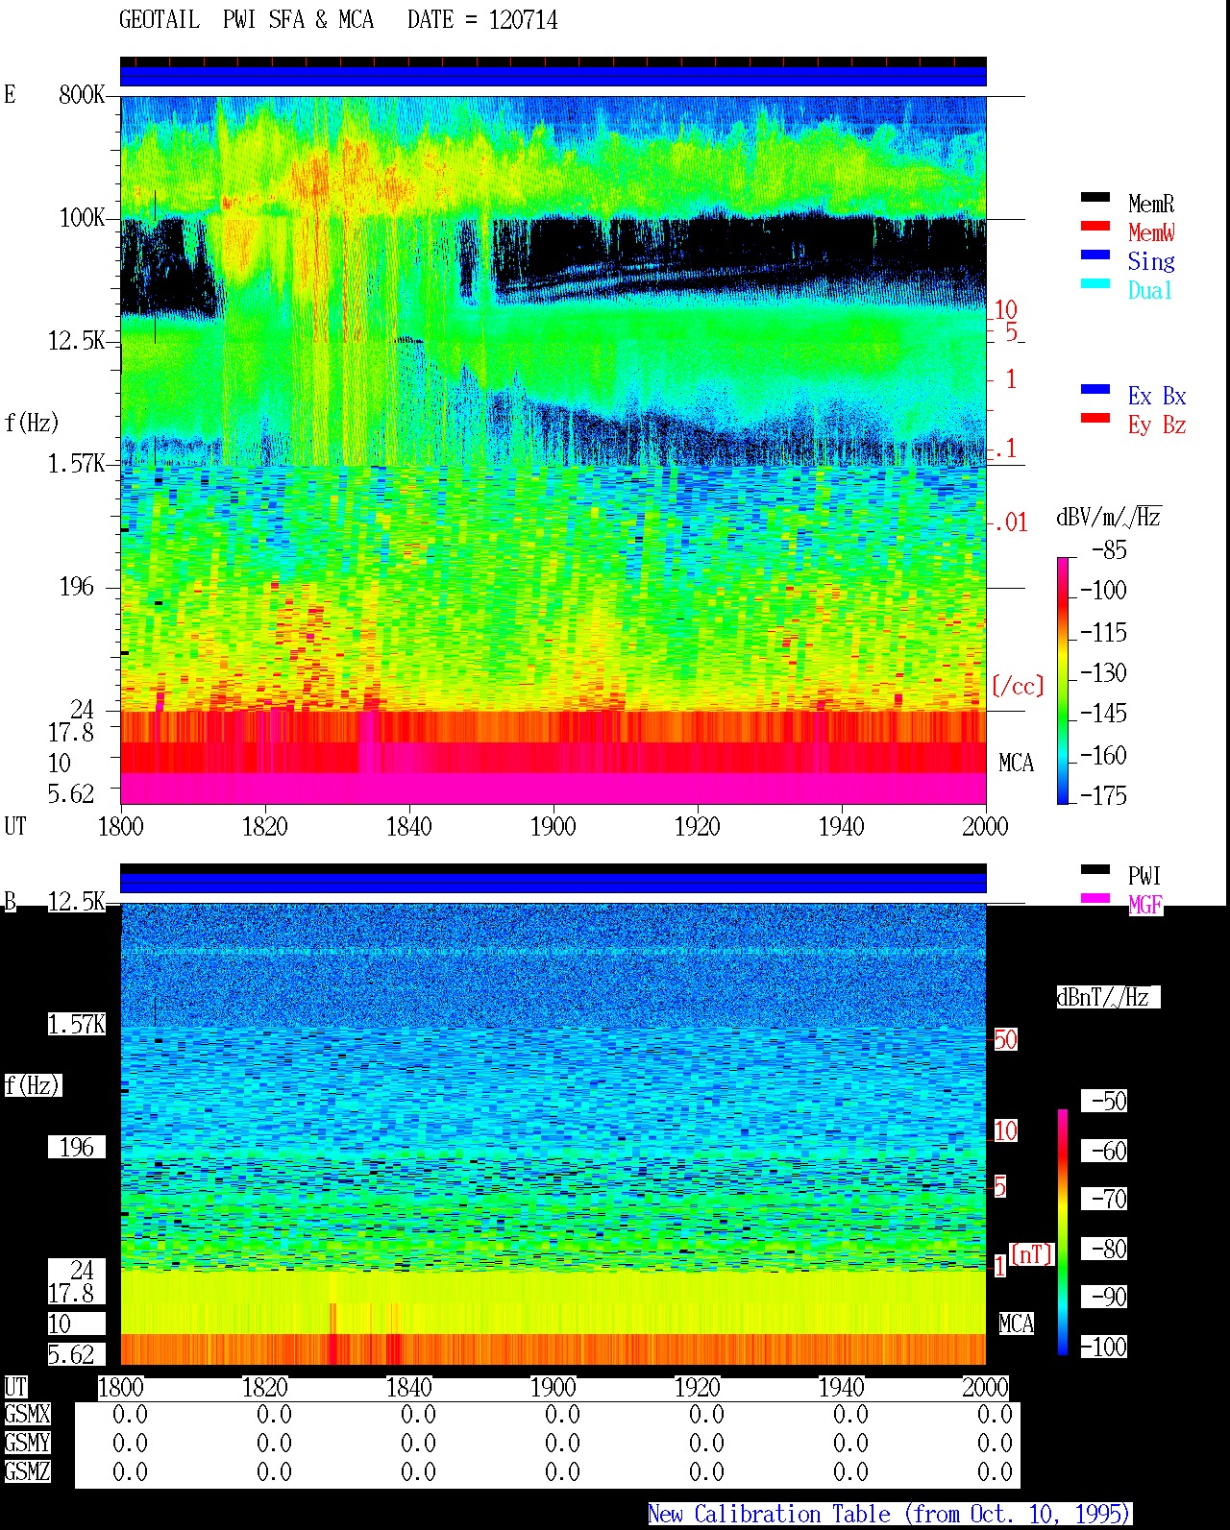Select the PWI legend label
Viewport: 1230px width, 1530px height.
click(x=1144, y=876)
